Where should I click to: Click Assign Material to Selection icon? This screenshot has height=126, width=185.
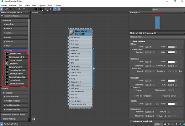click(x=14, y=9)
